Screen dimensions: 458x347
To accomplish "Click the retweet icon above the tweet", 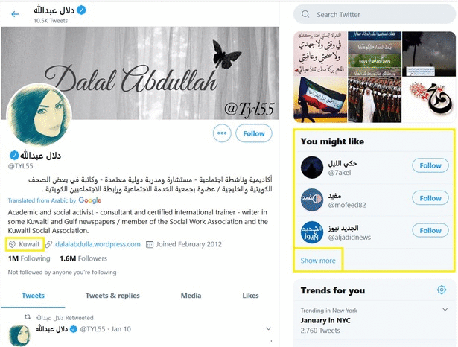I will click(x=28, y=317).
